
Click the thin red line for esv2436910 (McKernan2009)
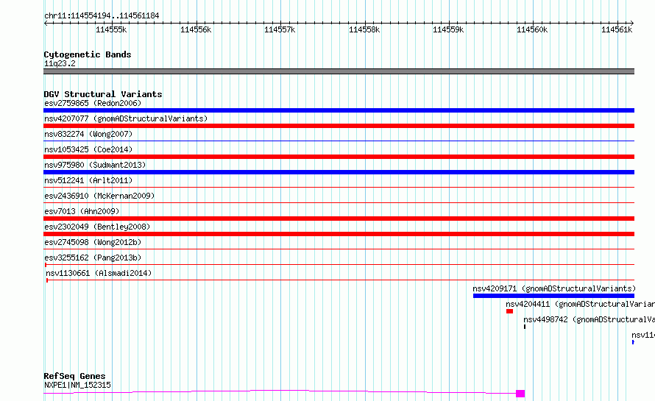click(x=339, y=203)
